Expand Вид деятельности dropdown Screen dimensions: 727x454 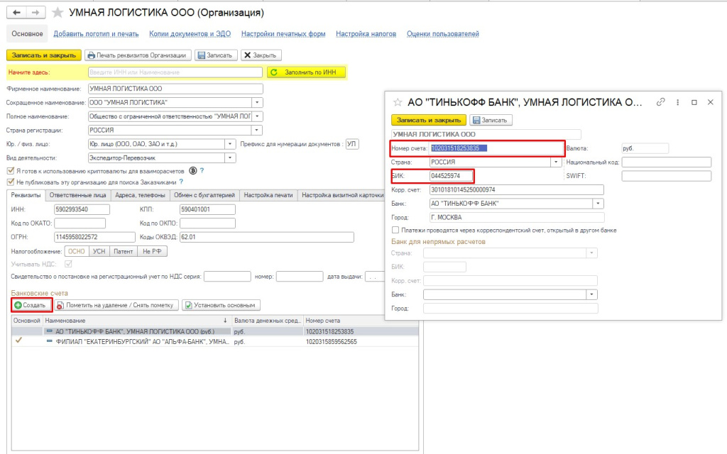tap(230, 158)
